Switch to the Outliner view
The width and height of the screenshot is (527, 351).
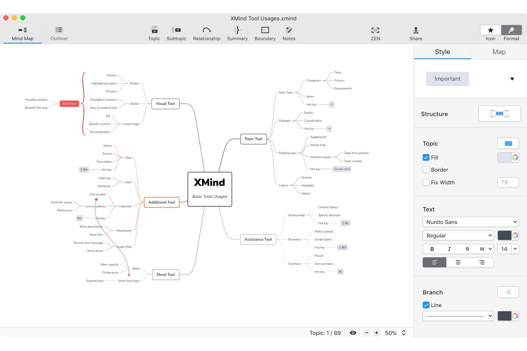tap(59, 33)
